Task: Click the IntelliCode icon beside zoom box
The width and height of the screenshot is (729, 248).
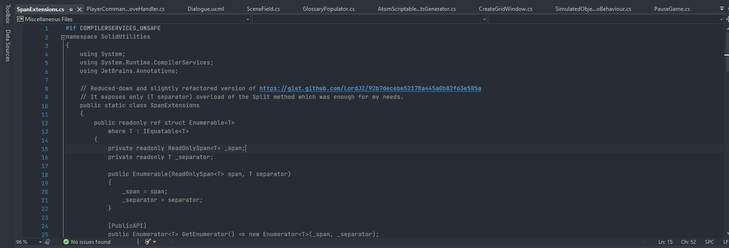Action: (x=48, y=242)
